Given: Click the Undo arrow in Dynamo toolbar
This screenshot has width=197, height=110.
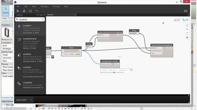Looking at the screenshot, I should tap(37, 11).
